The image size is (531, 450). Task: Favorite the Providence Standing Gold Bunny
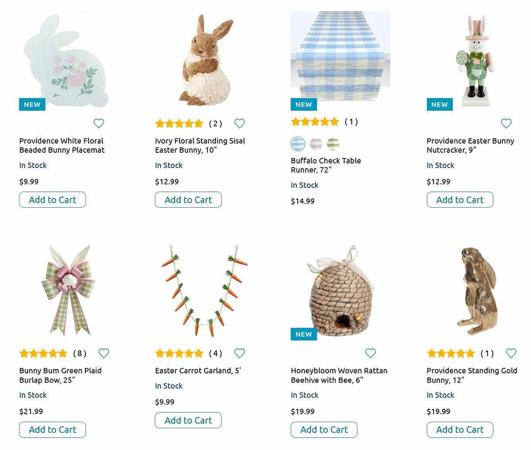tap(511, 353)
